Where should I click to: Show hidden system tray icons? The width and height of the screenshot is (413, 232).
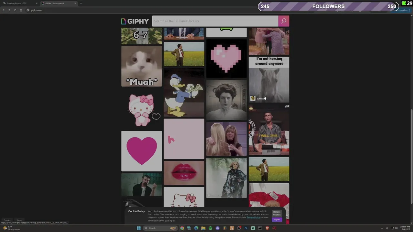click(382, 228)
